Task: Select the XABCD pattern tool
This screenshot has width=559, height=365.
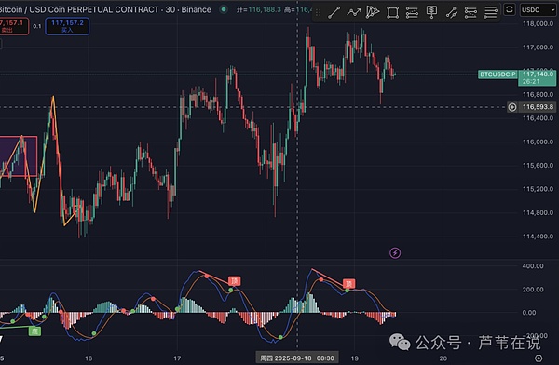Action: 373,12
